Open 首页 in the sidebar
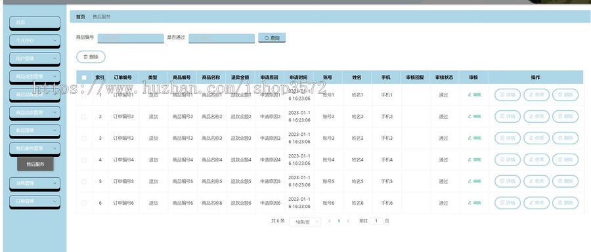This screenshot has width=591, height=252. [x=35, y=22]
